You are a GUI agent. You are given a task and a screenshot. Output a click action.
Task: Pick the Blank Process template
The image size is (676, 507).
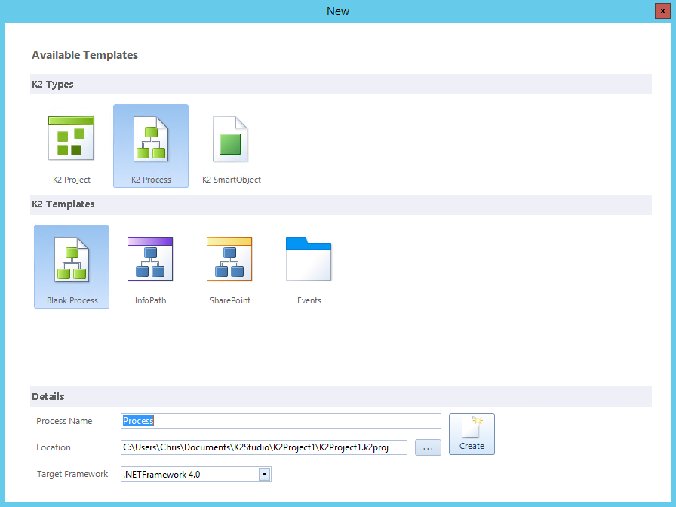click(72, 267)
